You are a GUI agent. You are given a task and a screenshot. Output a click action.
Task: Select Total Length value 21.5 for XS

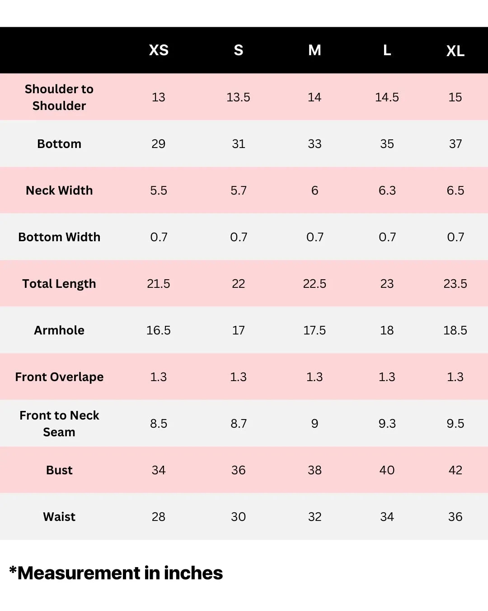[x=159, y=284]
